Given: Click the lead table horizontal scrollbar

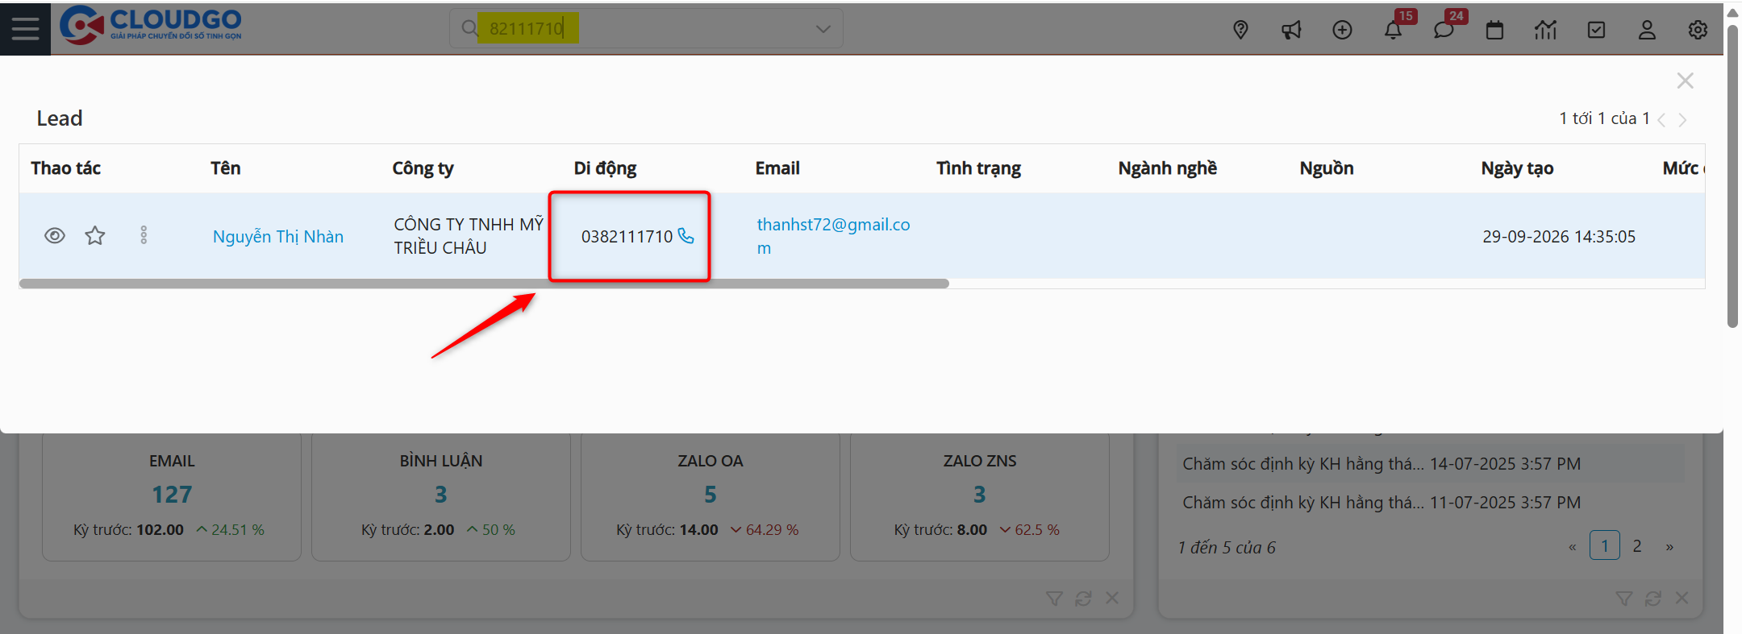Looking at the screenshot, I should pyautogui.click(x=484, y=284).
